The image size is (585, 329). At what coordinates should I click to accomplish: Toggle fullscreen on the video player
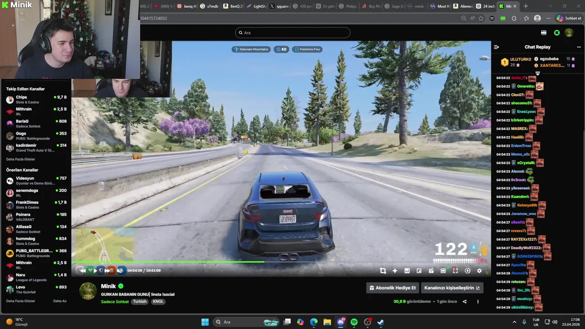click(x=455, y=271)
